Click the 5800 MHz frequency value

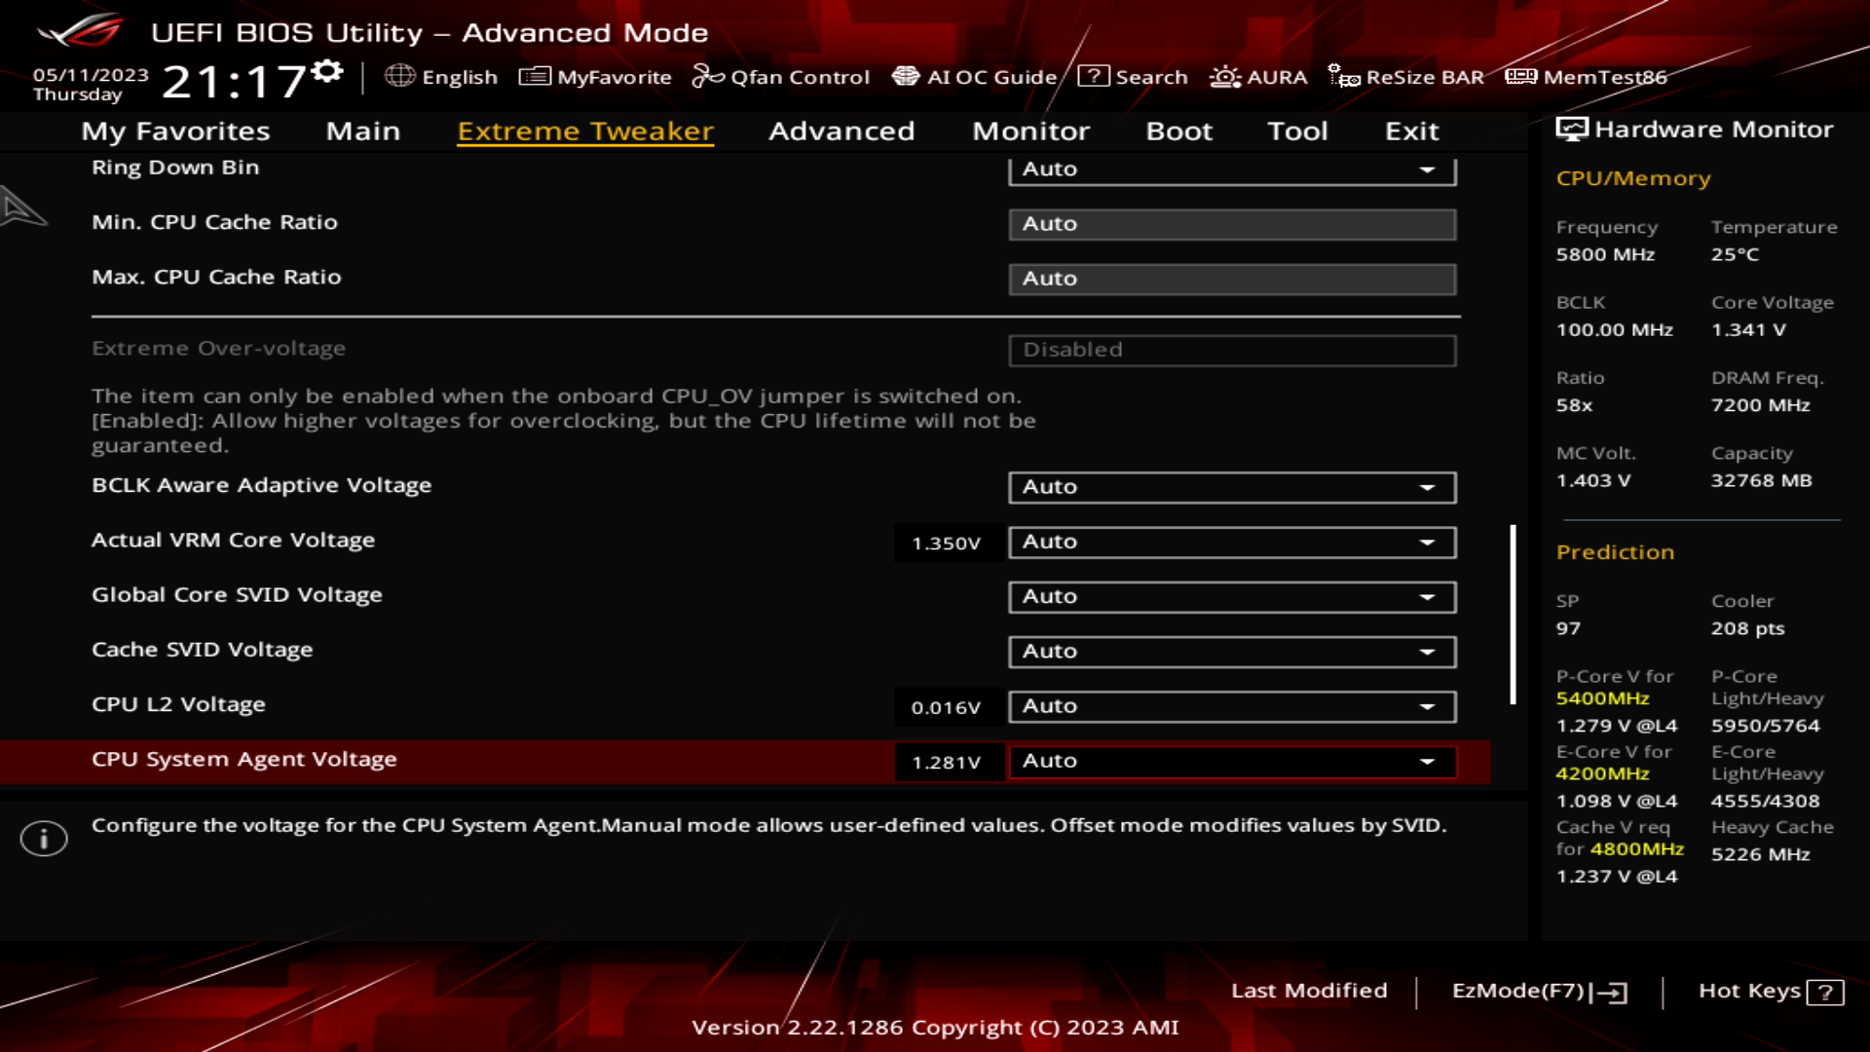pyautogui.click(x=1605, y=254)
